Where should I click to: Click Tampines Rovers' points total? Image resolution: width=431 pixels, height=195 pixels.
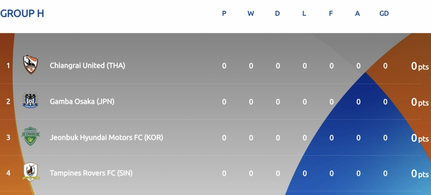click(x=420, y=174)
